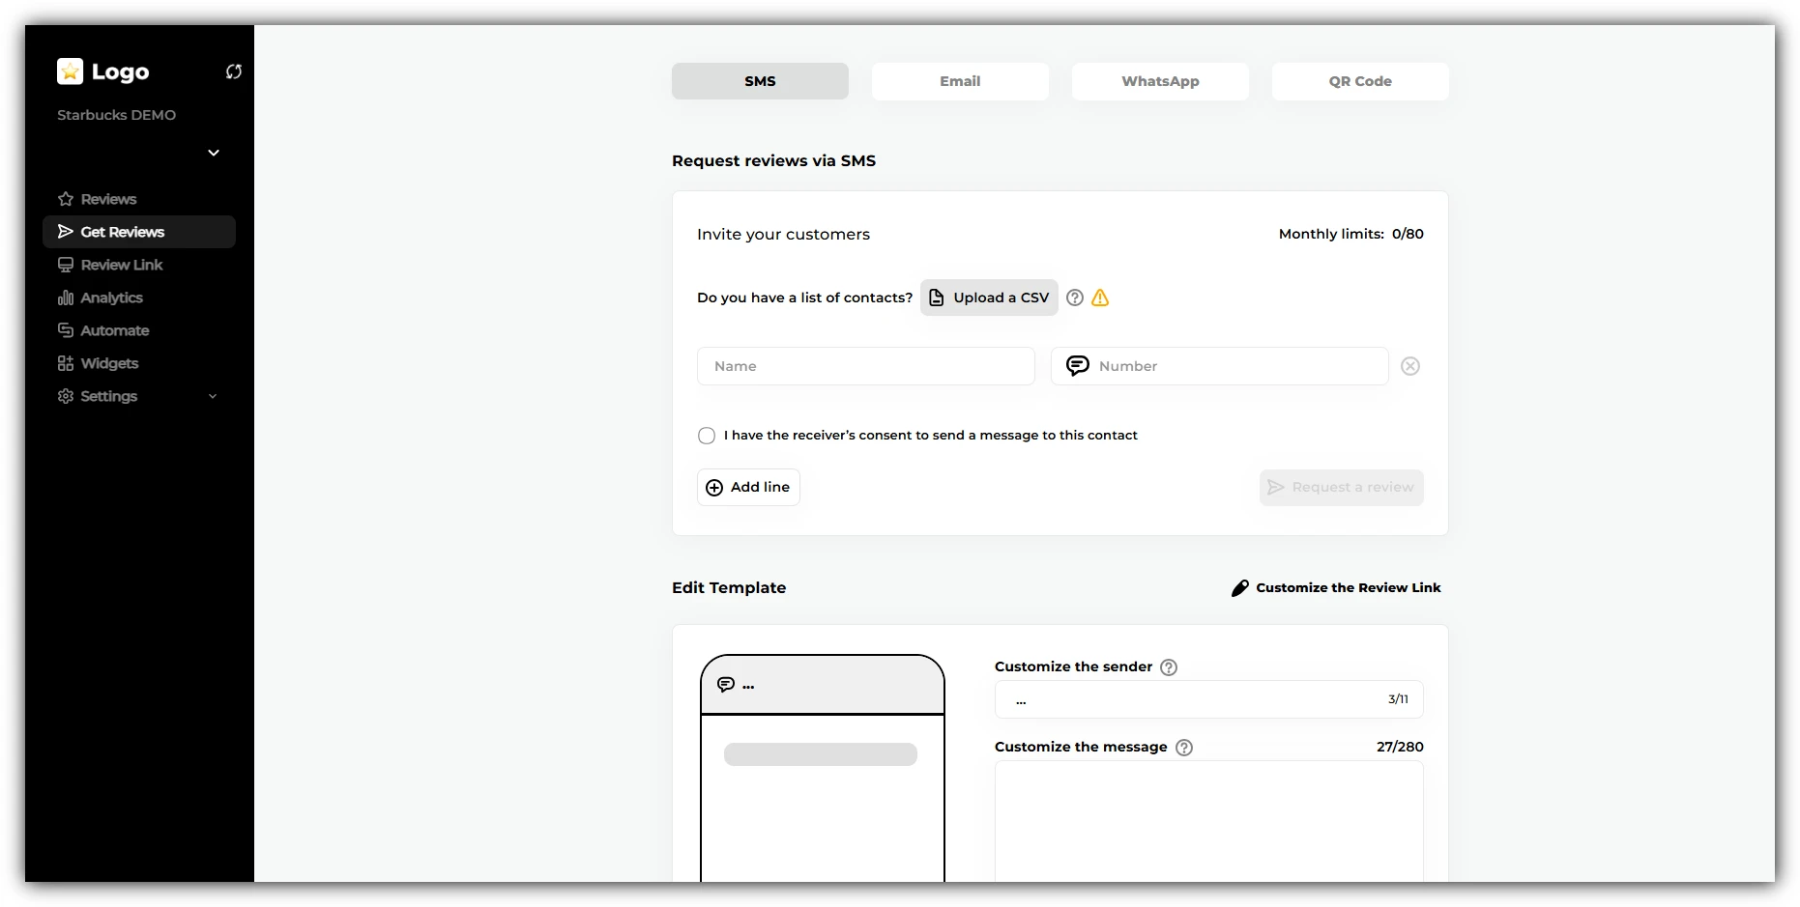The image size is (1800, 907).
Task: Click the Name input field
Action: [866, 366]
